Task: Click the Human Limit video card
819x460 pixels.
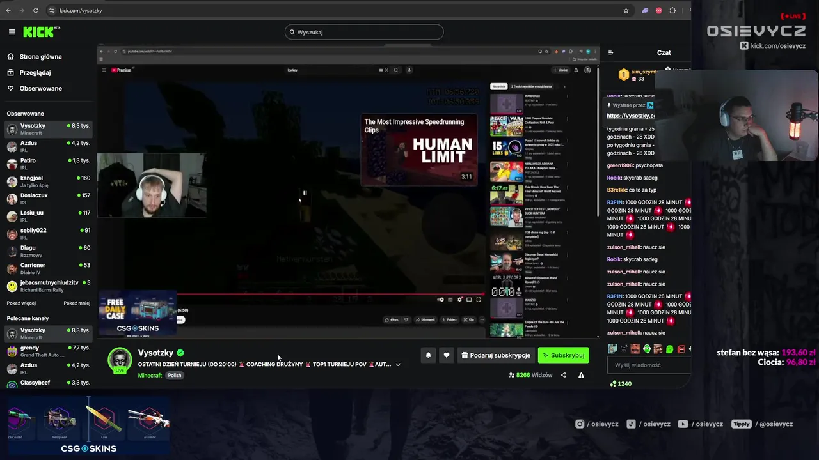Action: coord(419,150)
